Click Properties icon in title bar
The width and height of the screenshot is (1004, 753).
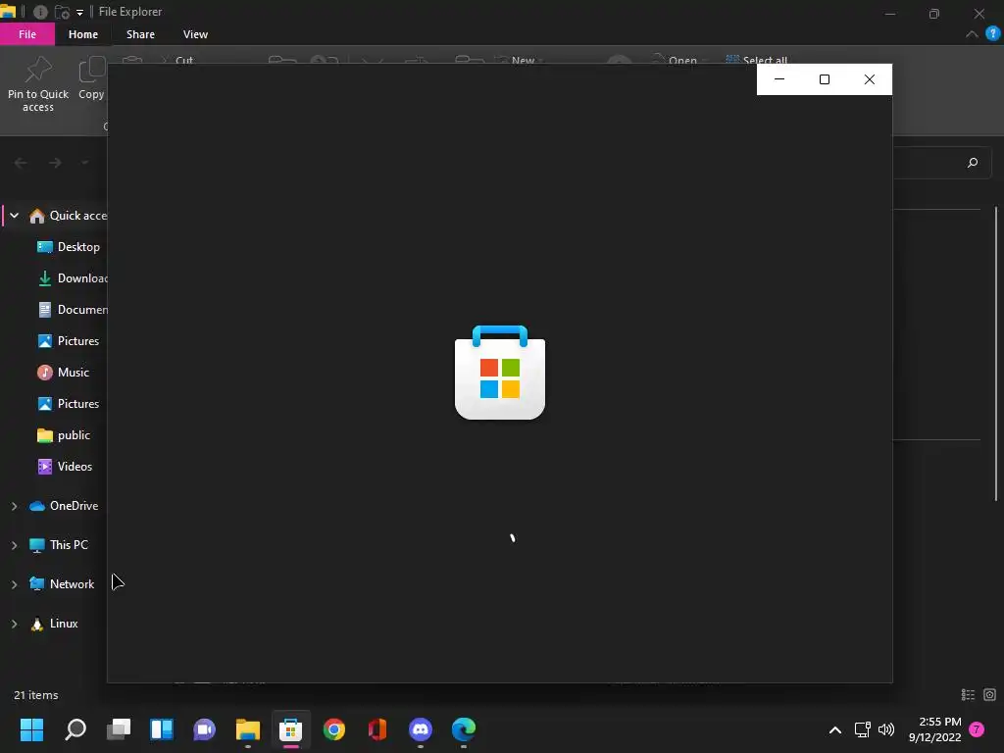pos(40,12)
